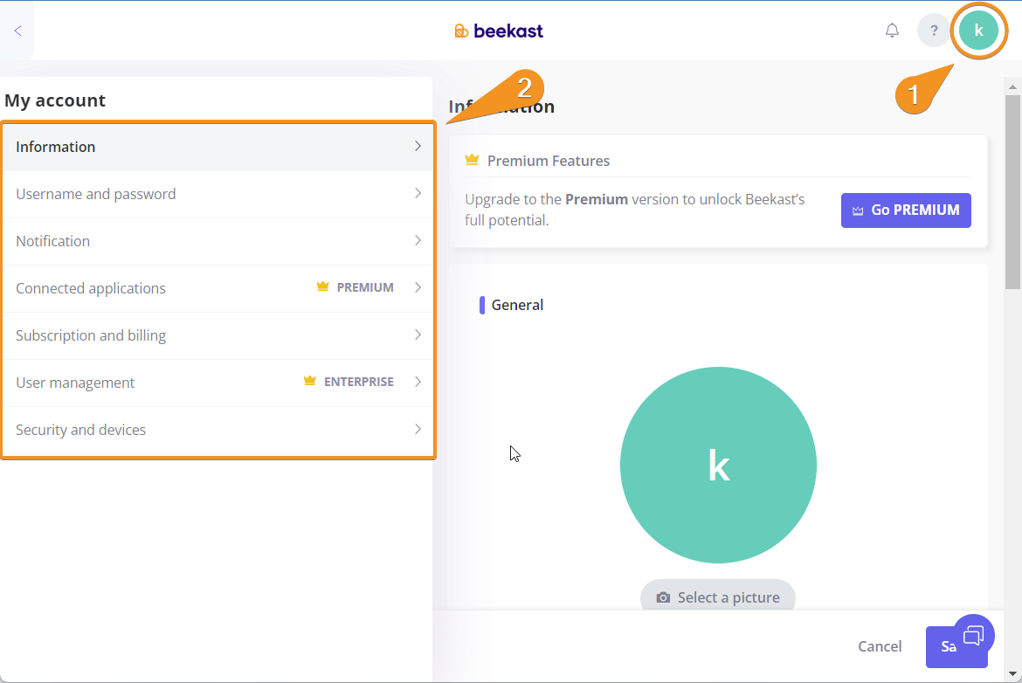Open Connected applications section

tap(218, 288)
